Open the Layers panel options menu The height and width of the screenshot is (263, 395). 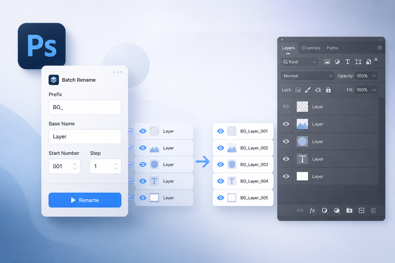pyautogui.click(x=379, y=48)
